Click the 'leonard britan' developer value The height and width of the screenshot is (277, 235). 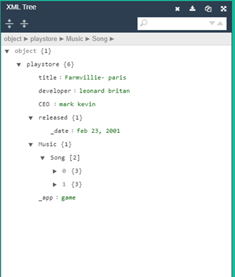point(104,91)
